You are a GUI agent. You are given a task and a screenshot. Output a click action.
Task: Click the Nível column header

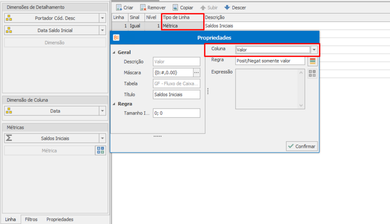pyautogui.click(x=153, y=18)
